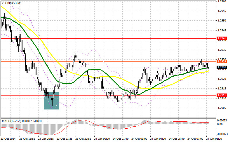Select the 1.2955 price scale value
The height and width of the screenshot is (142, 228).
[x=222, y=11]
